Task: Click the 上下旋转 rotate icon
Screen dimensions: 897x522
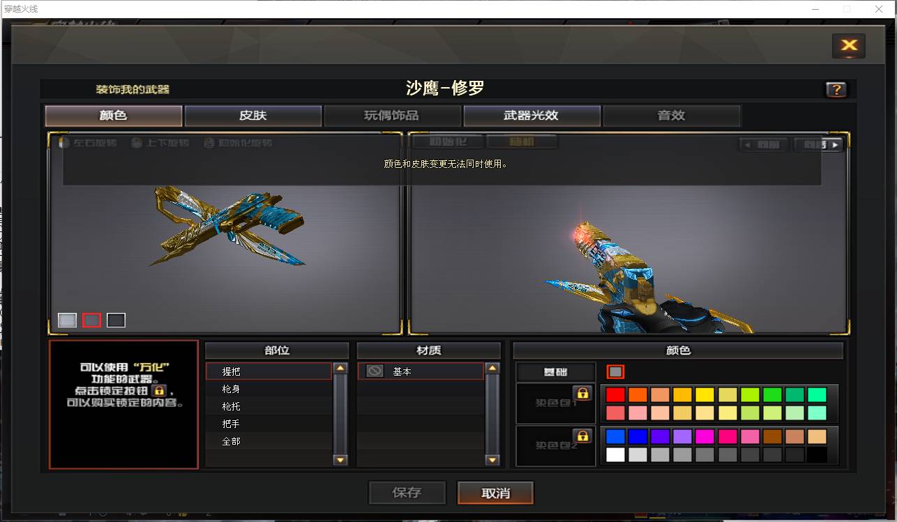Action: [x=136, y=143]
